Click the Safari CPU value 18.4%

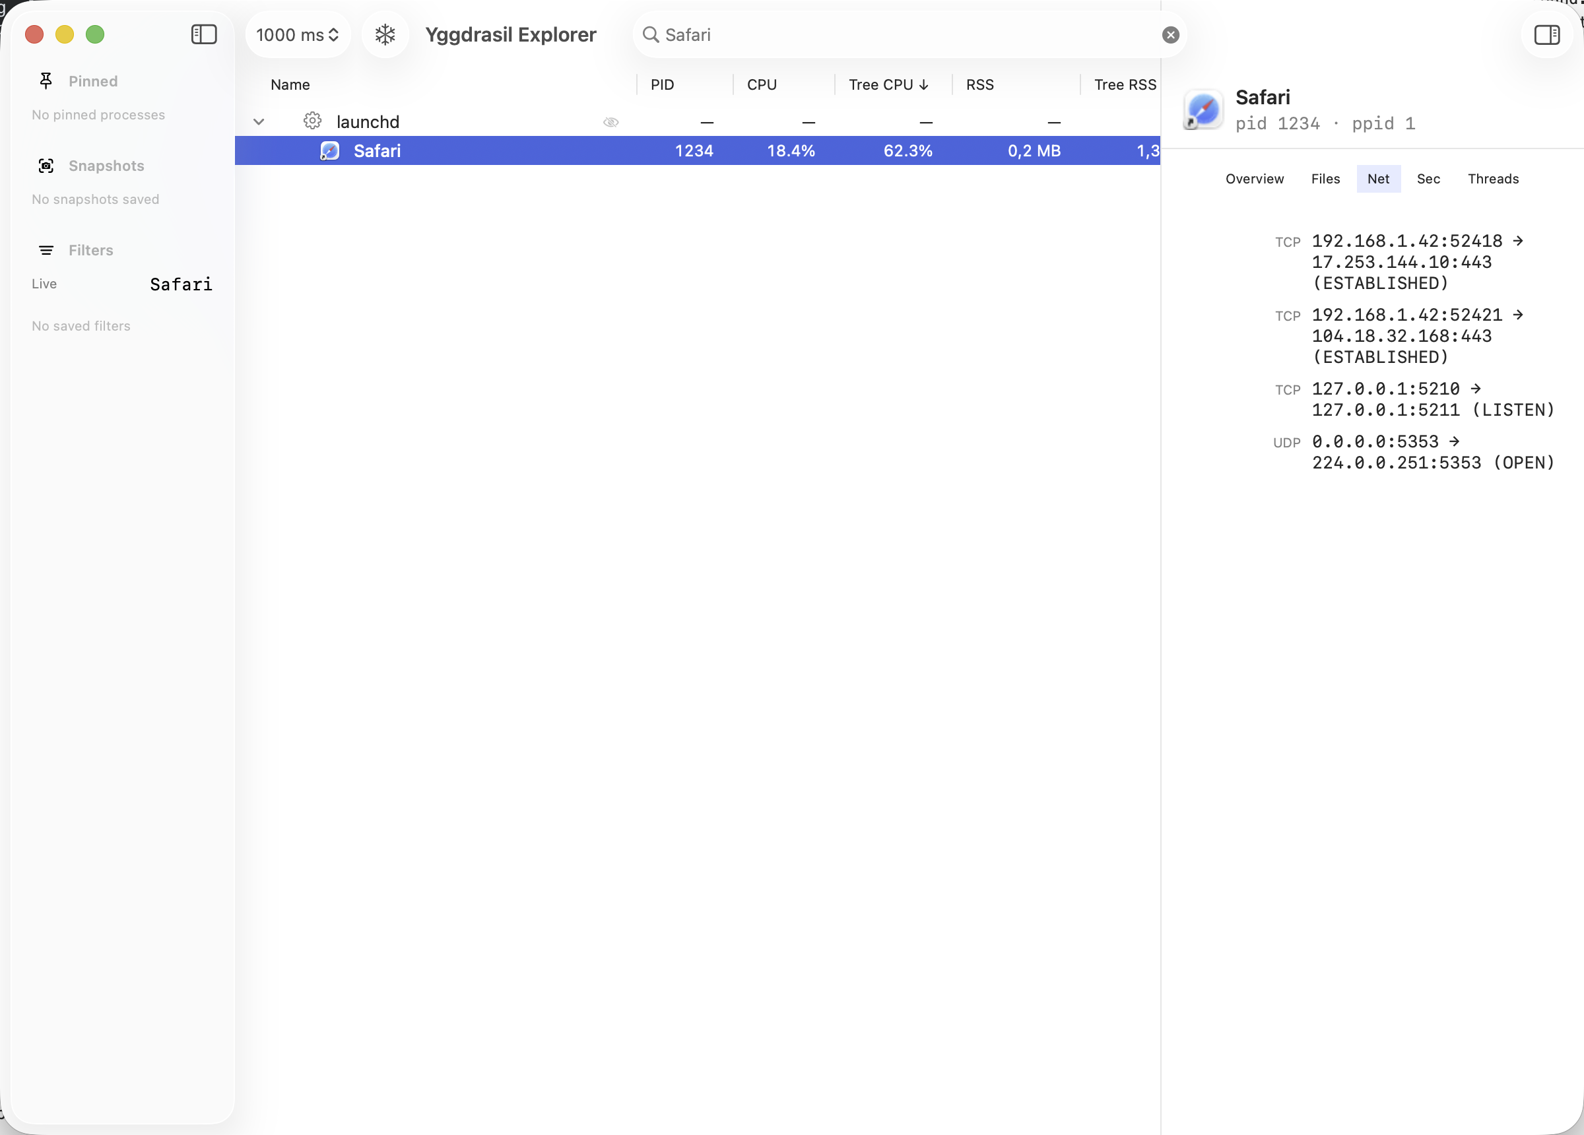[791, 150]
